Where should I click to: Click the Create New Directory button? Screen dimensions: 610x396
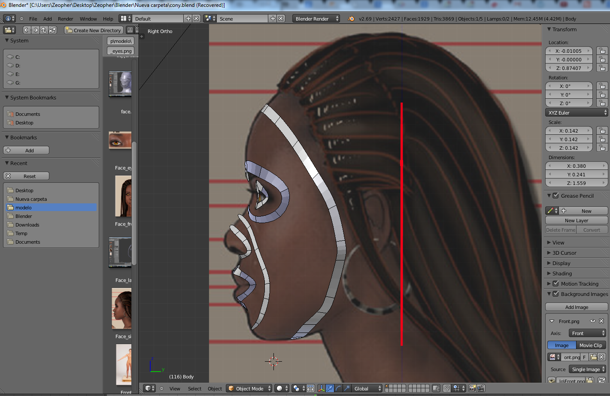pos(94,30)
